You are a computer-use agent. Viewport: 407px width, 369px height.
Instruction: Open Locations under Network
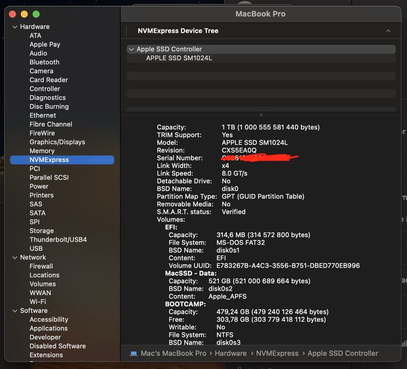(44, 275)
